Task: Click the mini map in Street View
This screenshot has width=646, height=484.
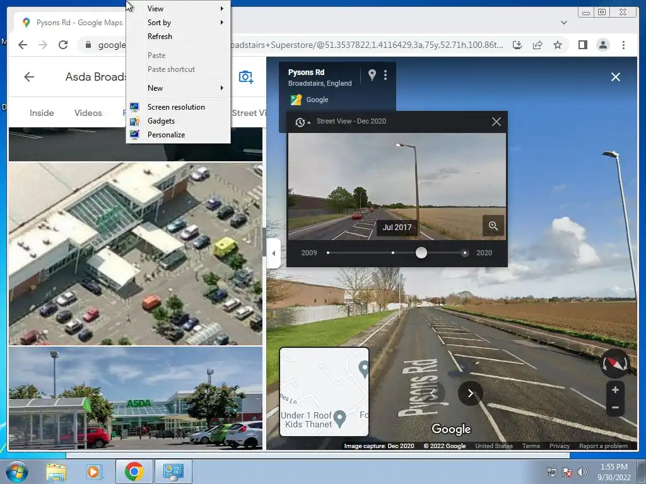Action: 324,392
